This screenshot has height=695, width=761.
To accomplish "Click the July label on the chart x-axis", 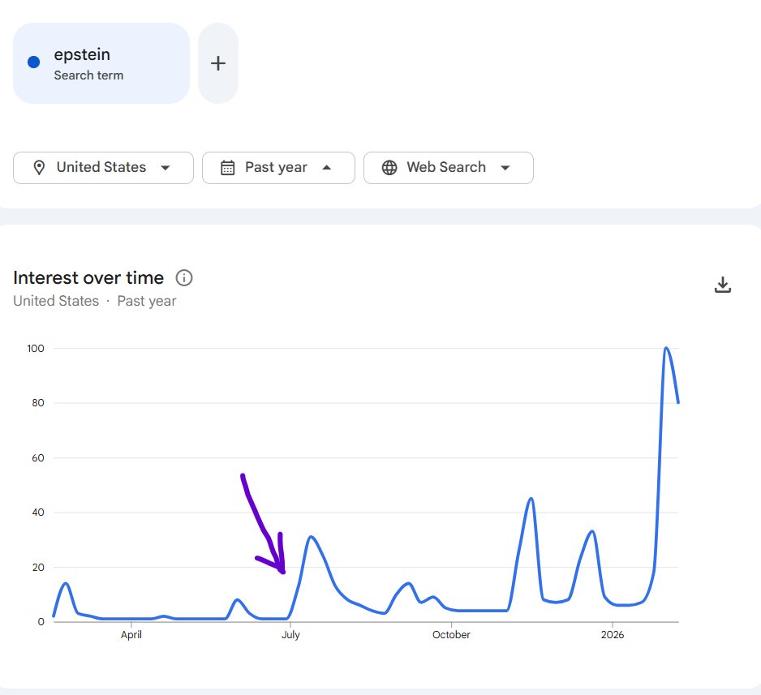I will coord(290,635).
